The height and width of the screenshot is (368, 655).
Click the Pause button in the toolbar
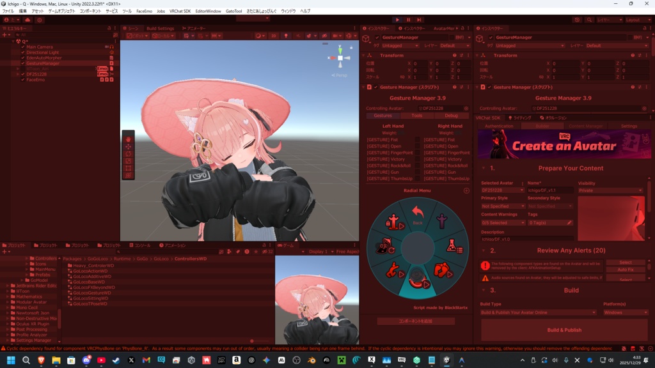[408, 20]
